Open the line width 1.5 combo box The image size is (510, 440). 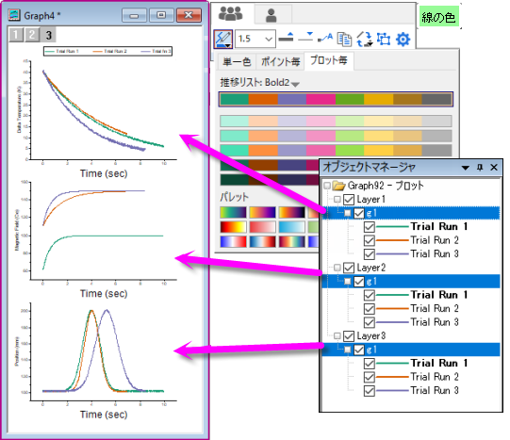(x=255, y=39)
